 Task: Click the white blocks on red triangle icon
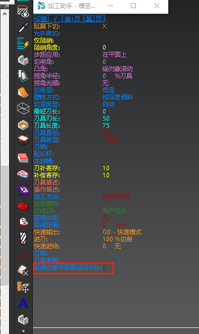point(23,222)
